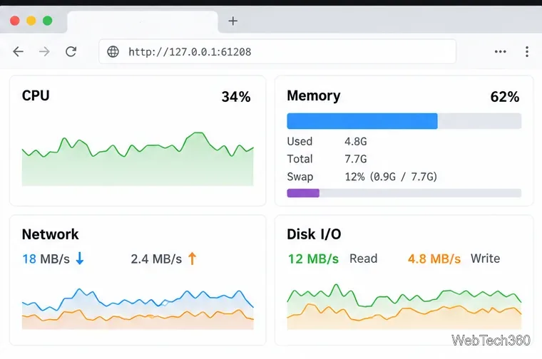Click the 62% memory value
The height and width of the screenshot is (359, 542).
point(505,97)
